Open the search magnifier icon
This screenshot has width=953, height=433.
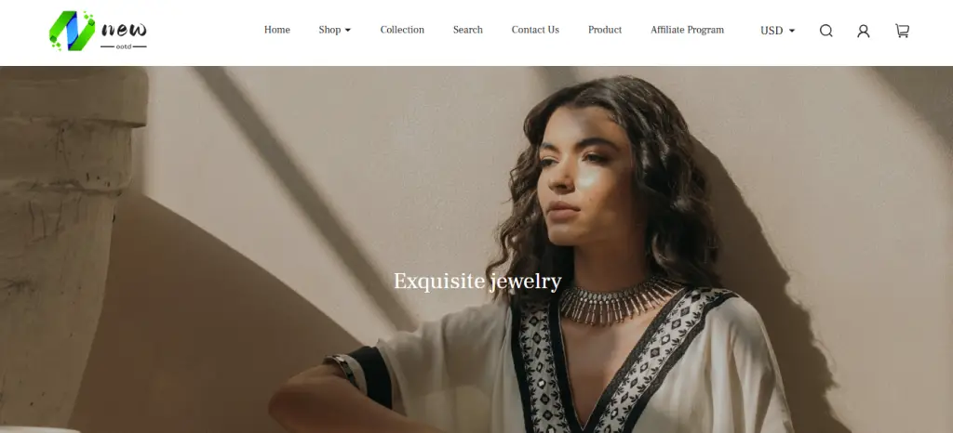(x=826, y=31)
